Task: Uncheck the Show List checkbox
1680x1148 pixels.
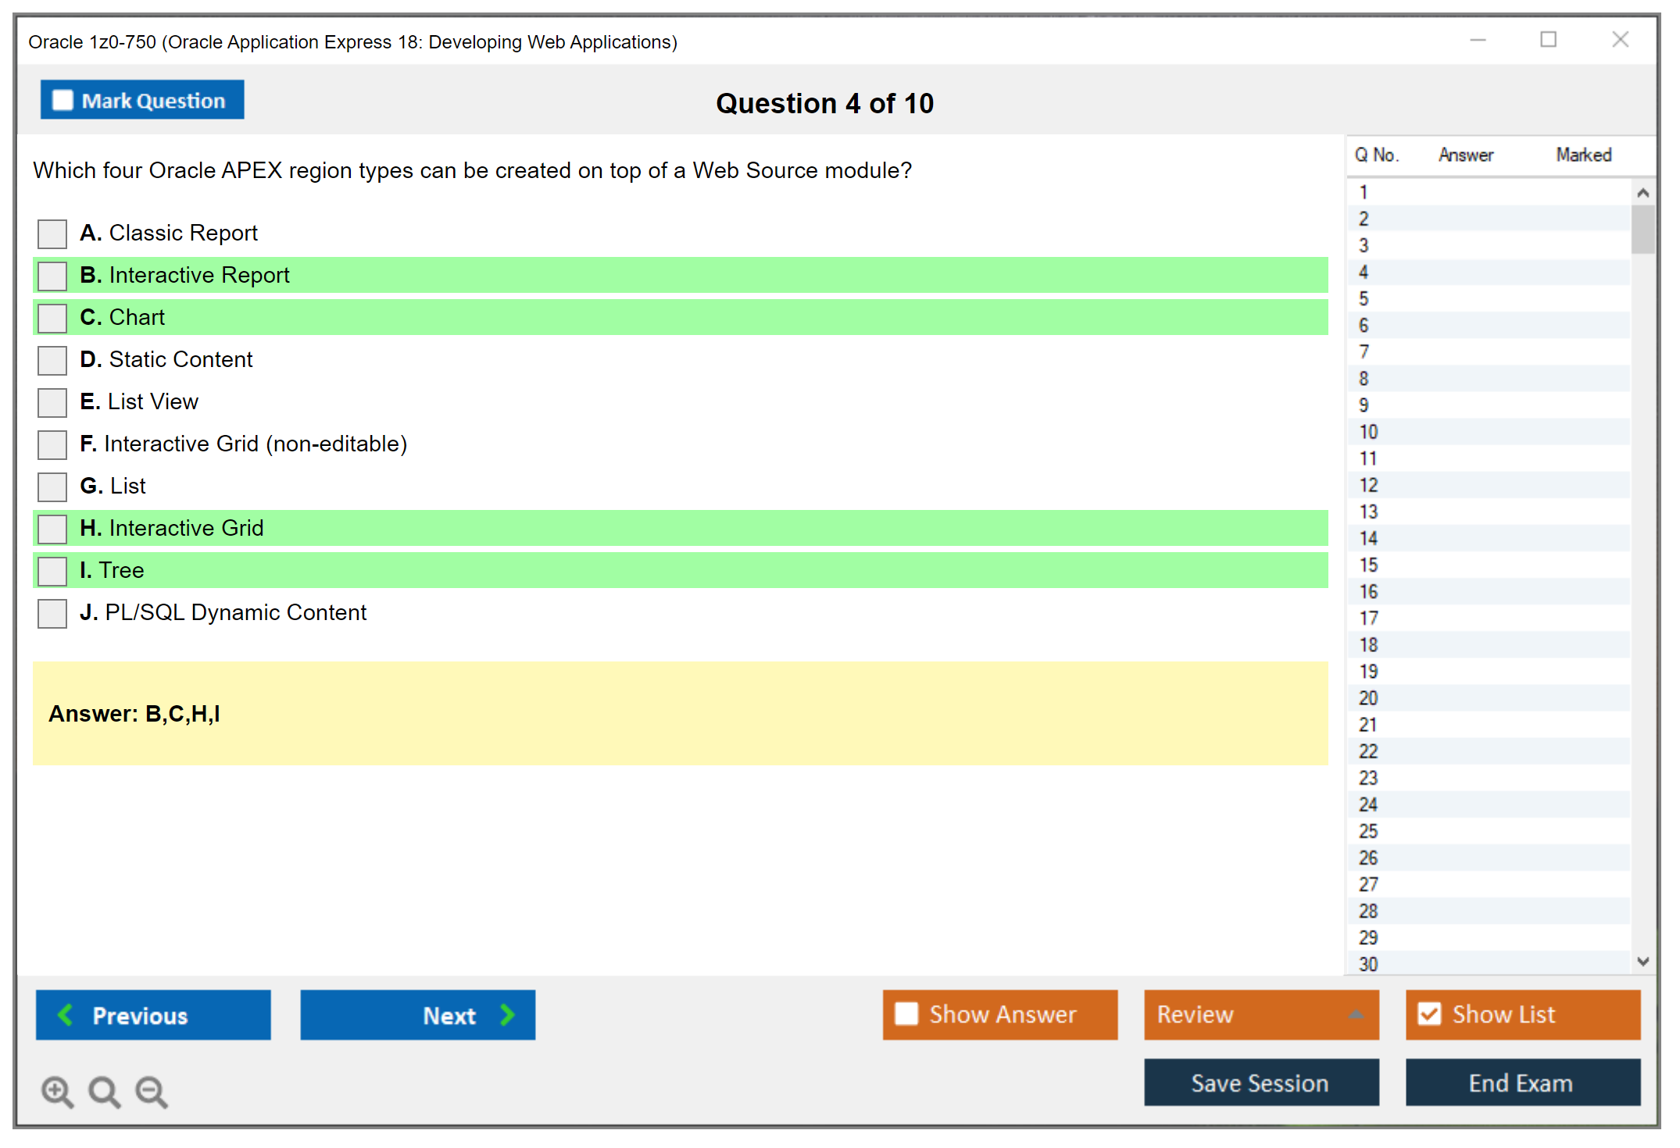Action: click(1430, 1014)
